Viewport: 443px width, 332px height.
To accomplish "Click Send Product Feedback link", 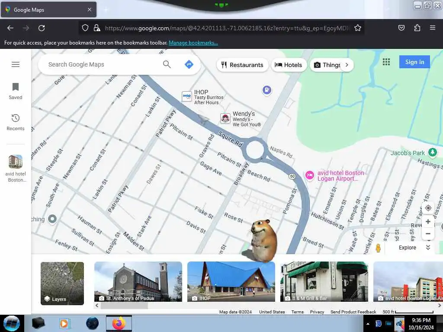I will 353,312.
